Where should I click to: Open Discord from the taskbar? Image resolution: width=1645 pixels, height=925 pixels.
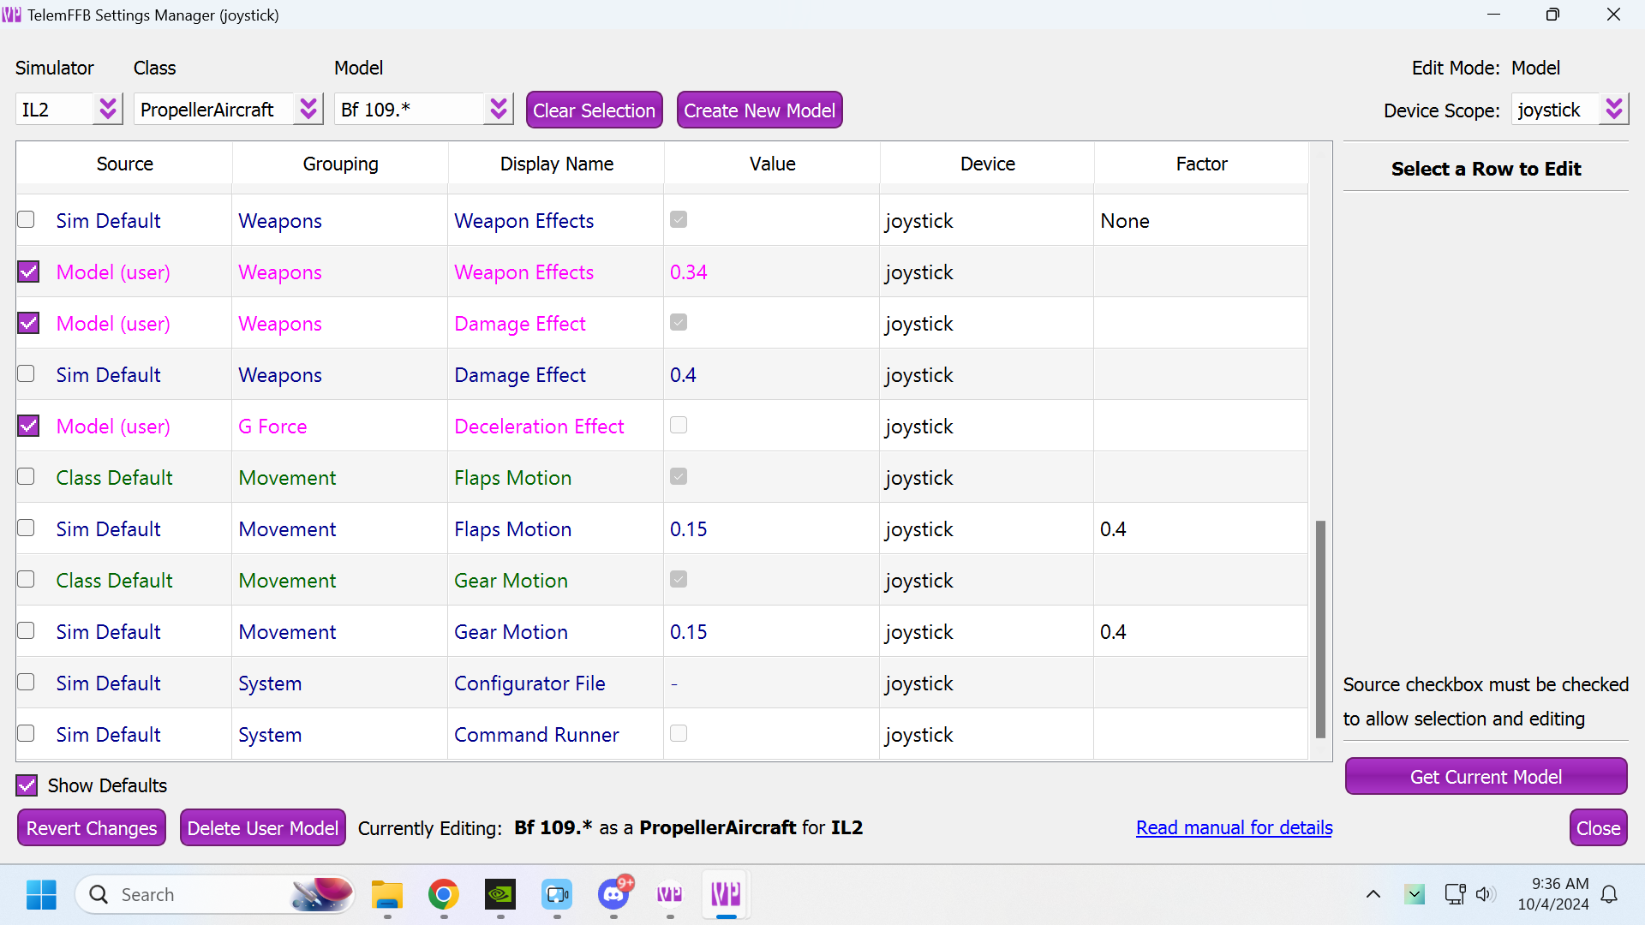click(x=613, y=895)
